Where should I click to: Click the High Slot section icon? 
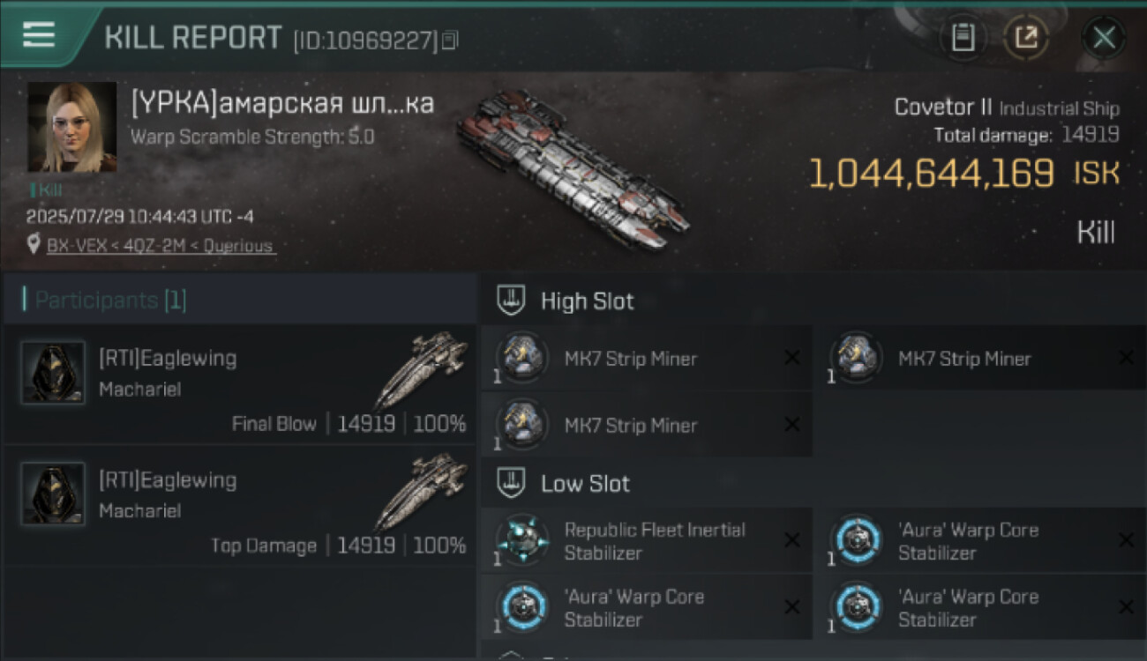[512, 301]
